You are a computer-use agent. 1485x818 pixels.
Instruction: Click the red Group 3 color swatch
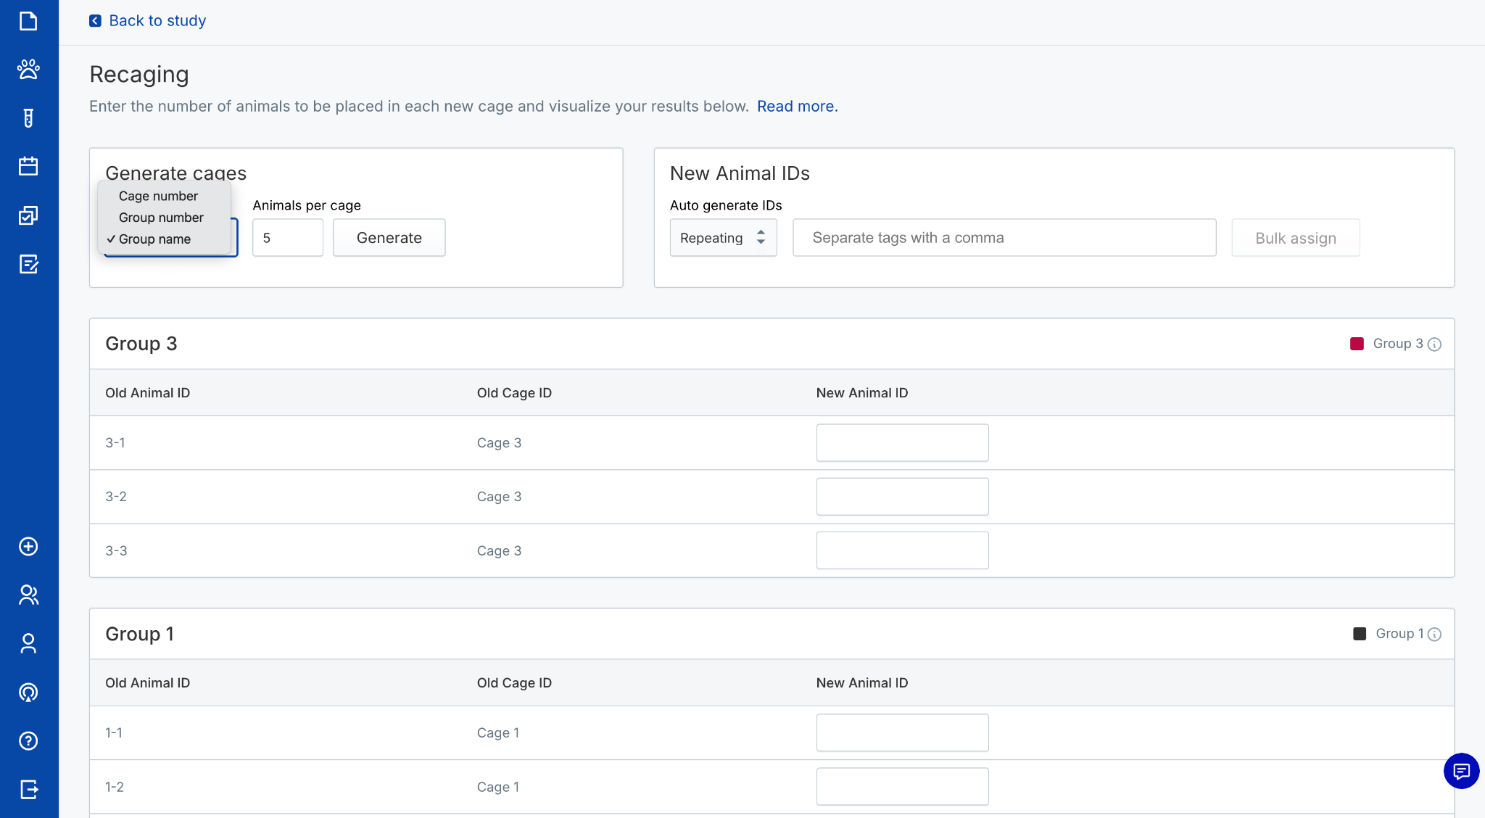pos(1357,344)
